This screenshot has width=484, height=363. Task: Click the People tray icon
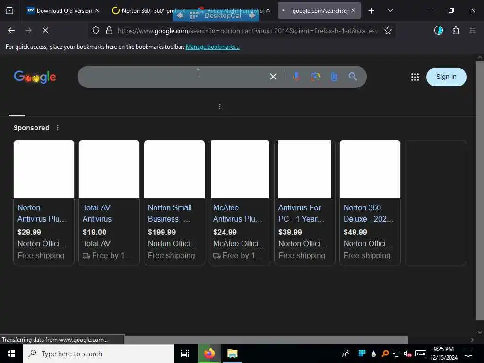(346, 354)
